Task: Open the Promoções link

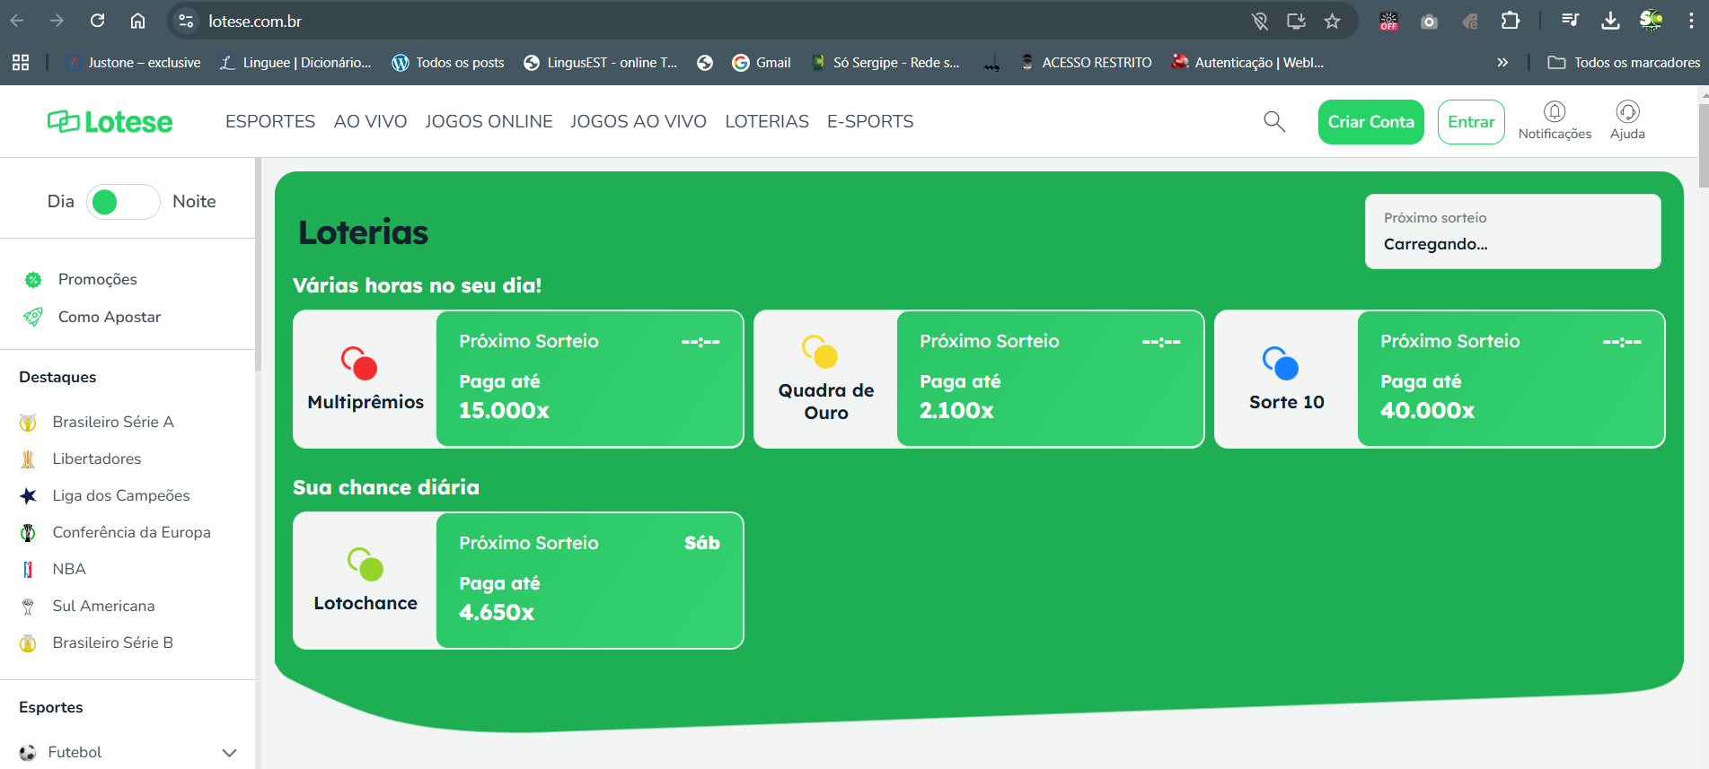Action: (98, 279)
